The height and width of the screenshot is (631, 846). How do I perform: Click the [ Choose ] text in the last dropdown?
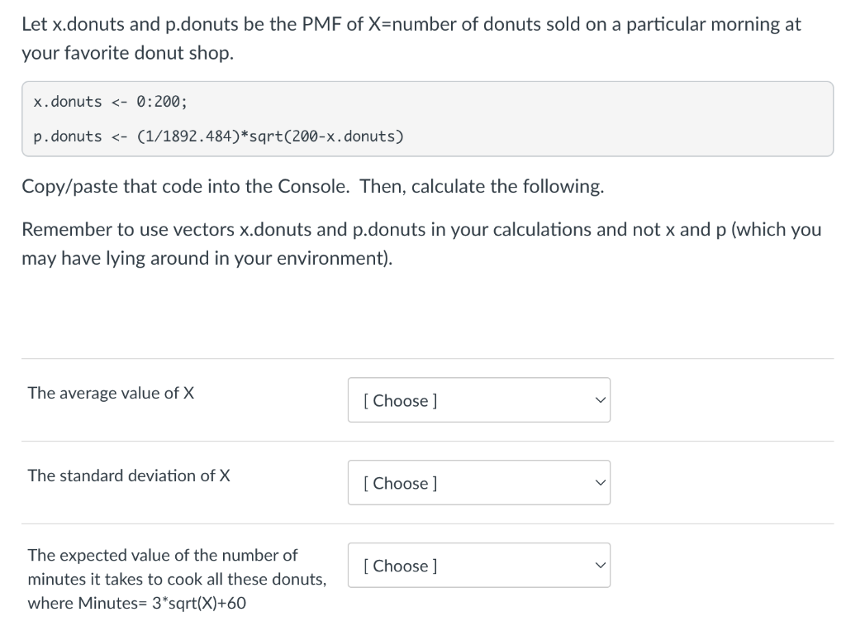401,566
